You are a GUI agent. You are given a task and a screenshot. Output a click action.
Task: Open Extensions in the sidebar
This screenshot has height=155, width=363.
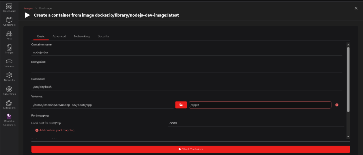pyautogui.click(x=9, y=104)
